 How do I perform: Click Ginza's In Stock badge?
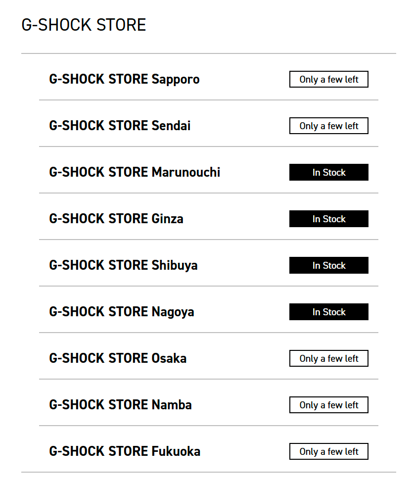click(329, 219)
